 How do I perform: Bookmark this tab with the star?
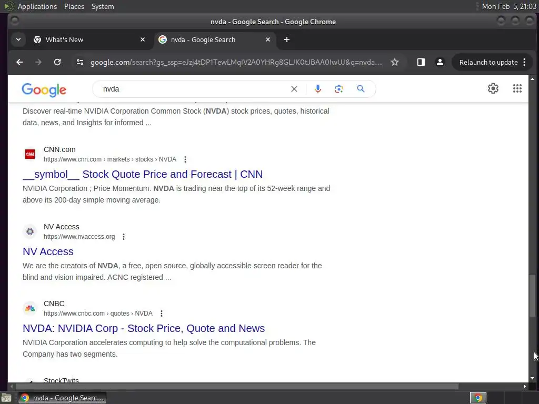(x=395, y=62)
